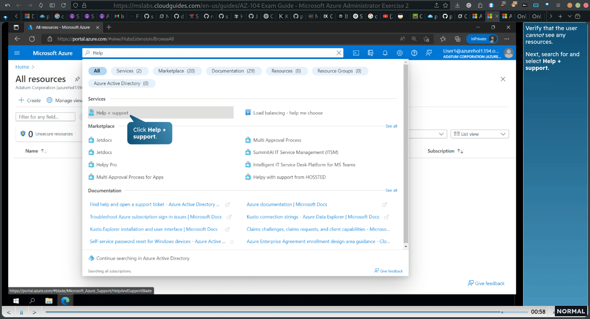Sort resources by Name column
The height and width of the screenshot is (319, 590).
(x=36, y=151)
